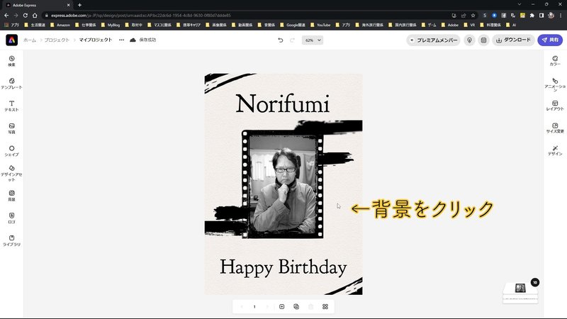
Task: Click the page number 1 indicator
Action: (254, 307)
